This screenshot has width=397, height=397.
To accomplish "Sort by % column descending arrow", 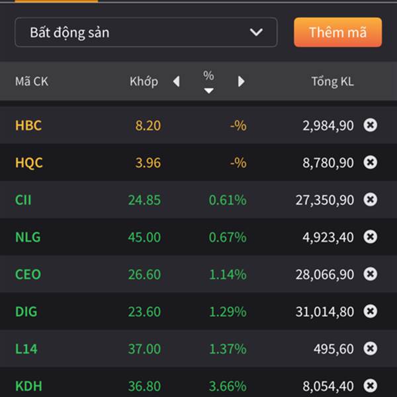I will click(x=208, y=91).
